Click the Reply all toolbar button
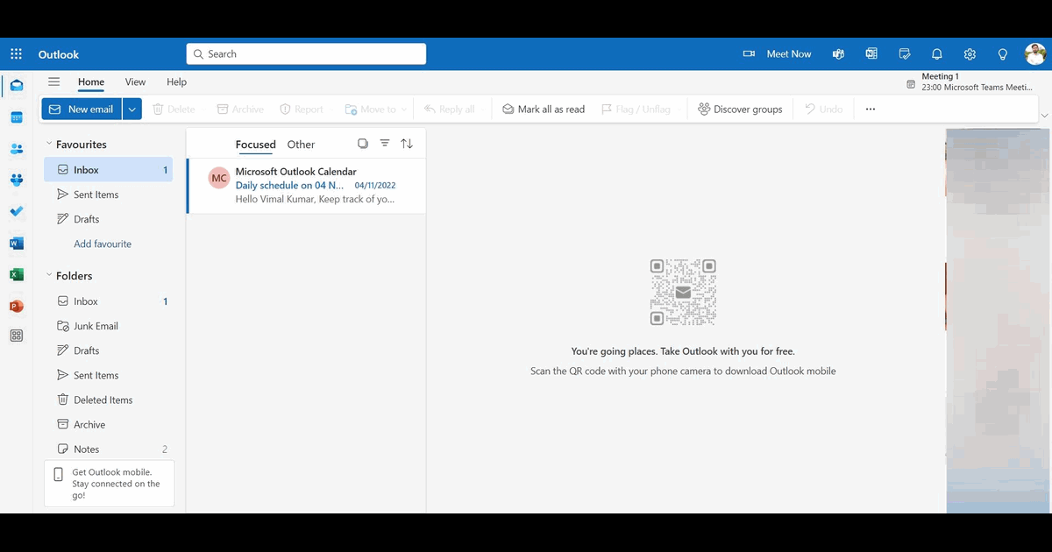Viewport: 1052px width, 552px height. [x=449, y=110]
